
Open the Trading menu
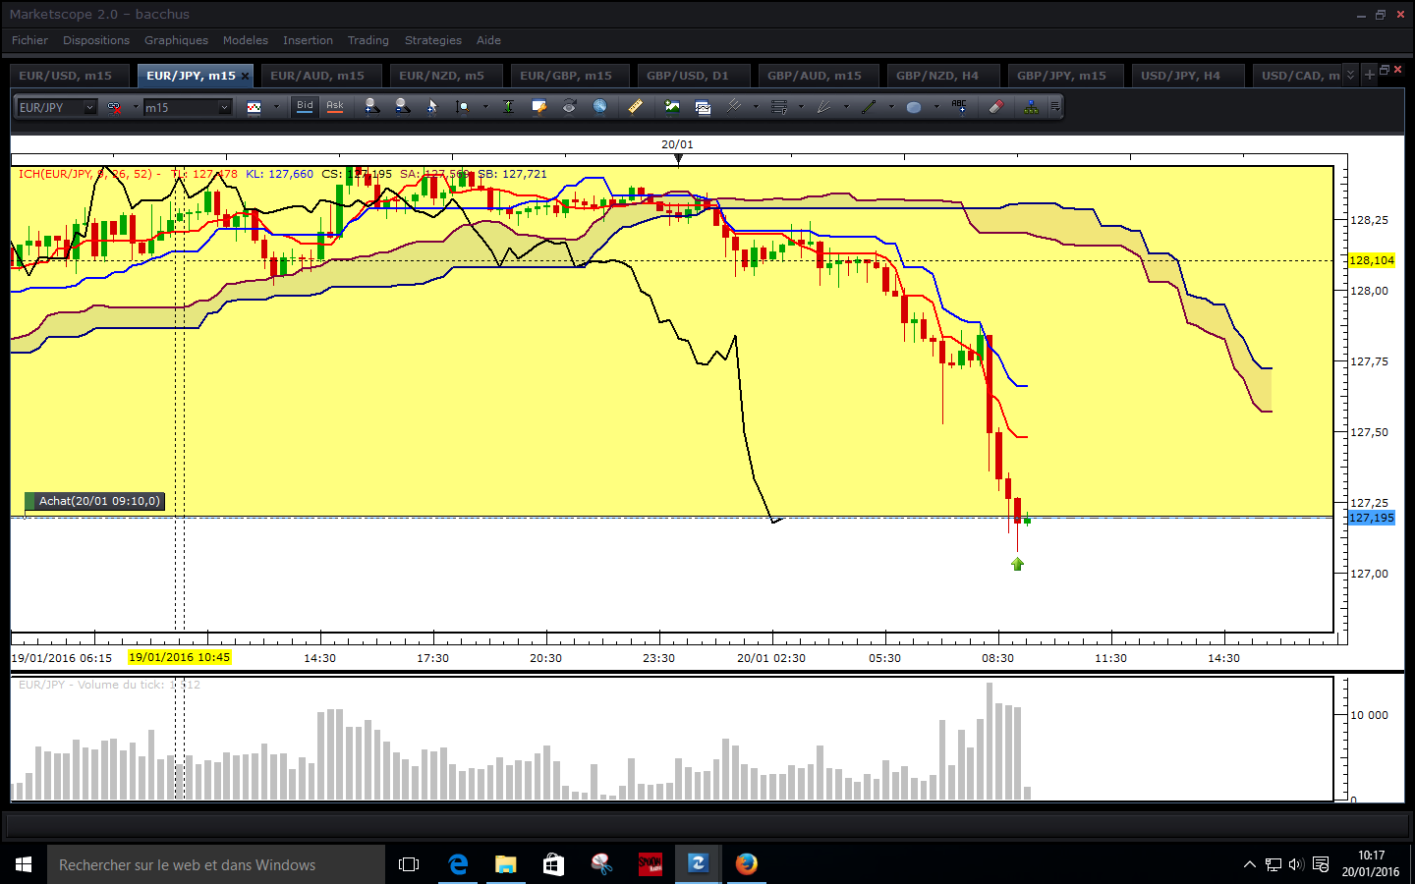tap(368, 40)
